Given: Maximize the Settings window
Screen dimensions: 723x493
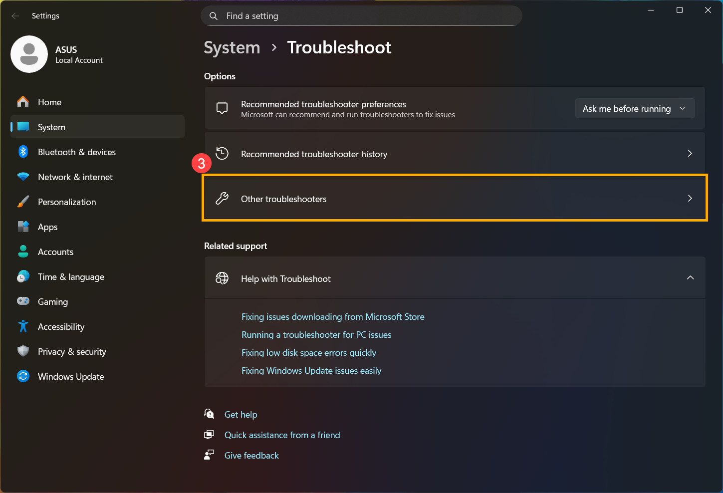Looking at the screenshot, I should point(679,10).
